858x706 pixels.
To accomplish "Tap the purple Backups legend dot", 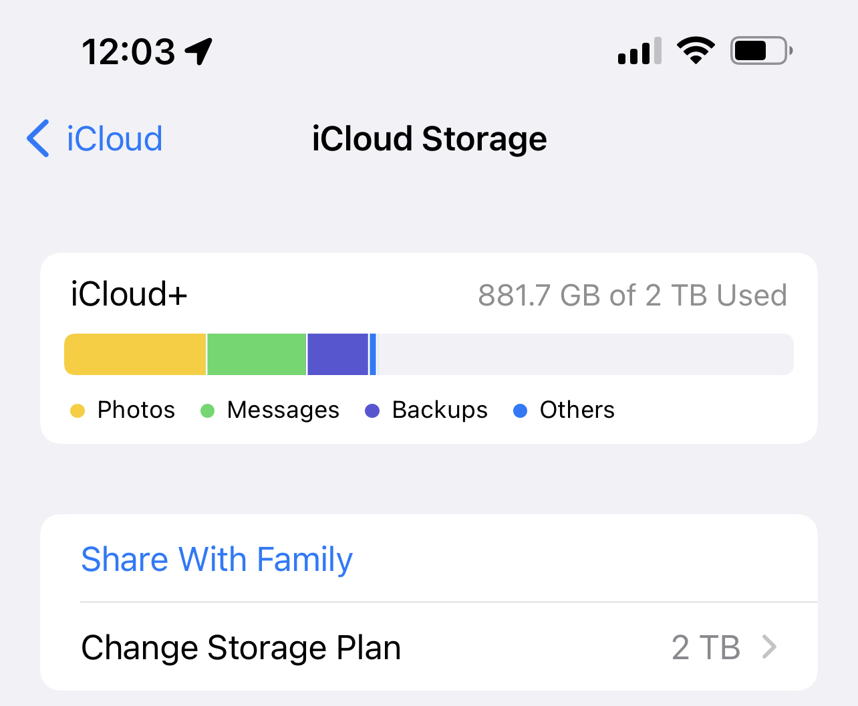I will click(x=372, y=410).
